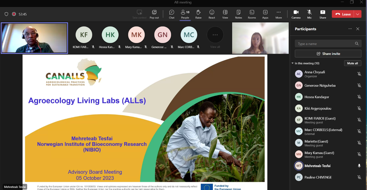Click the HK avatar tile
Viewport: 367px width, 190px height.
(110, 35)
